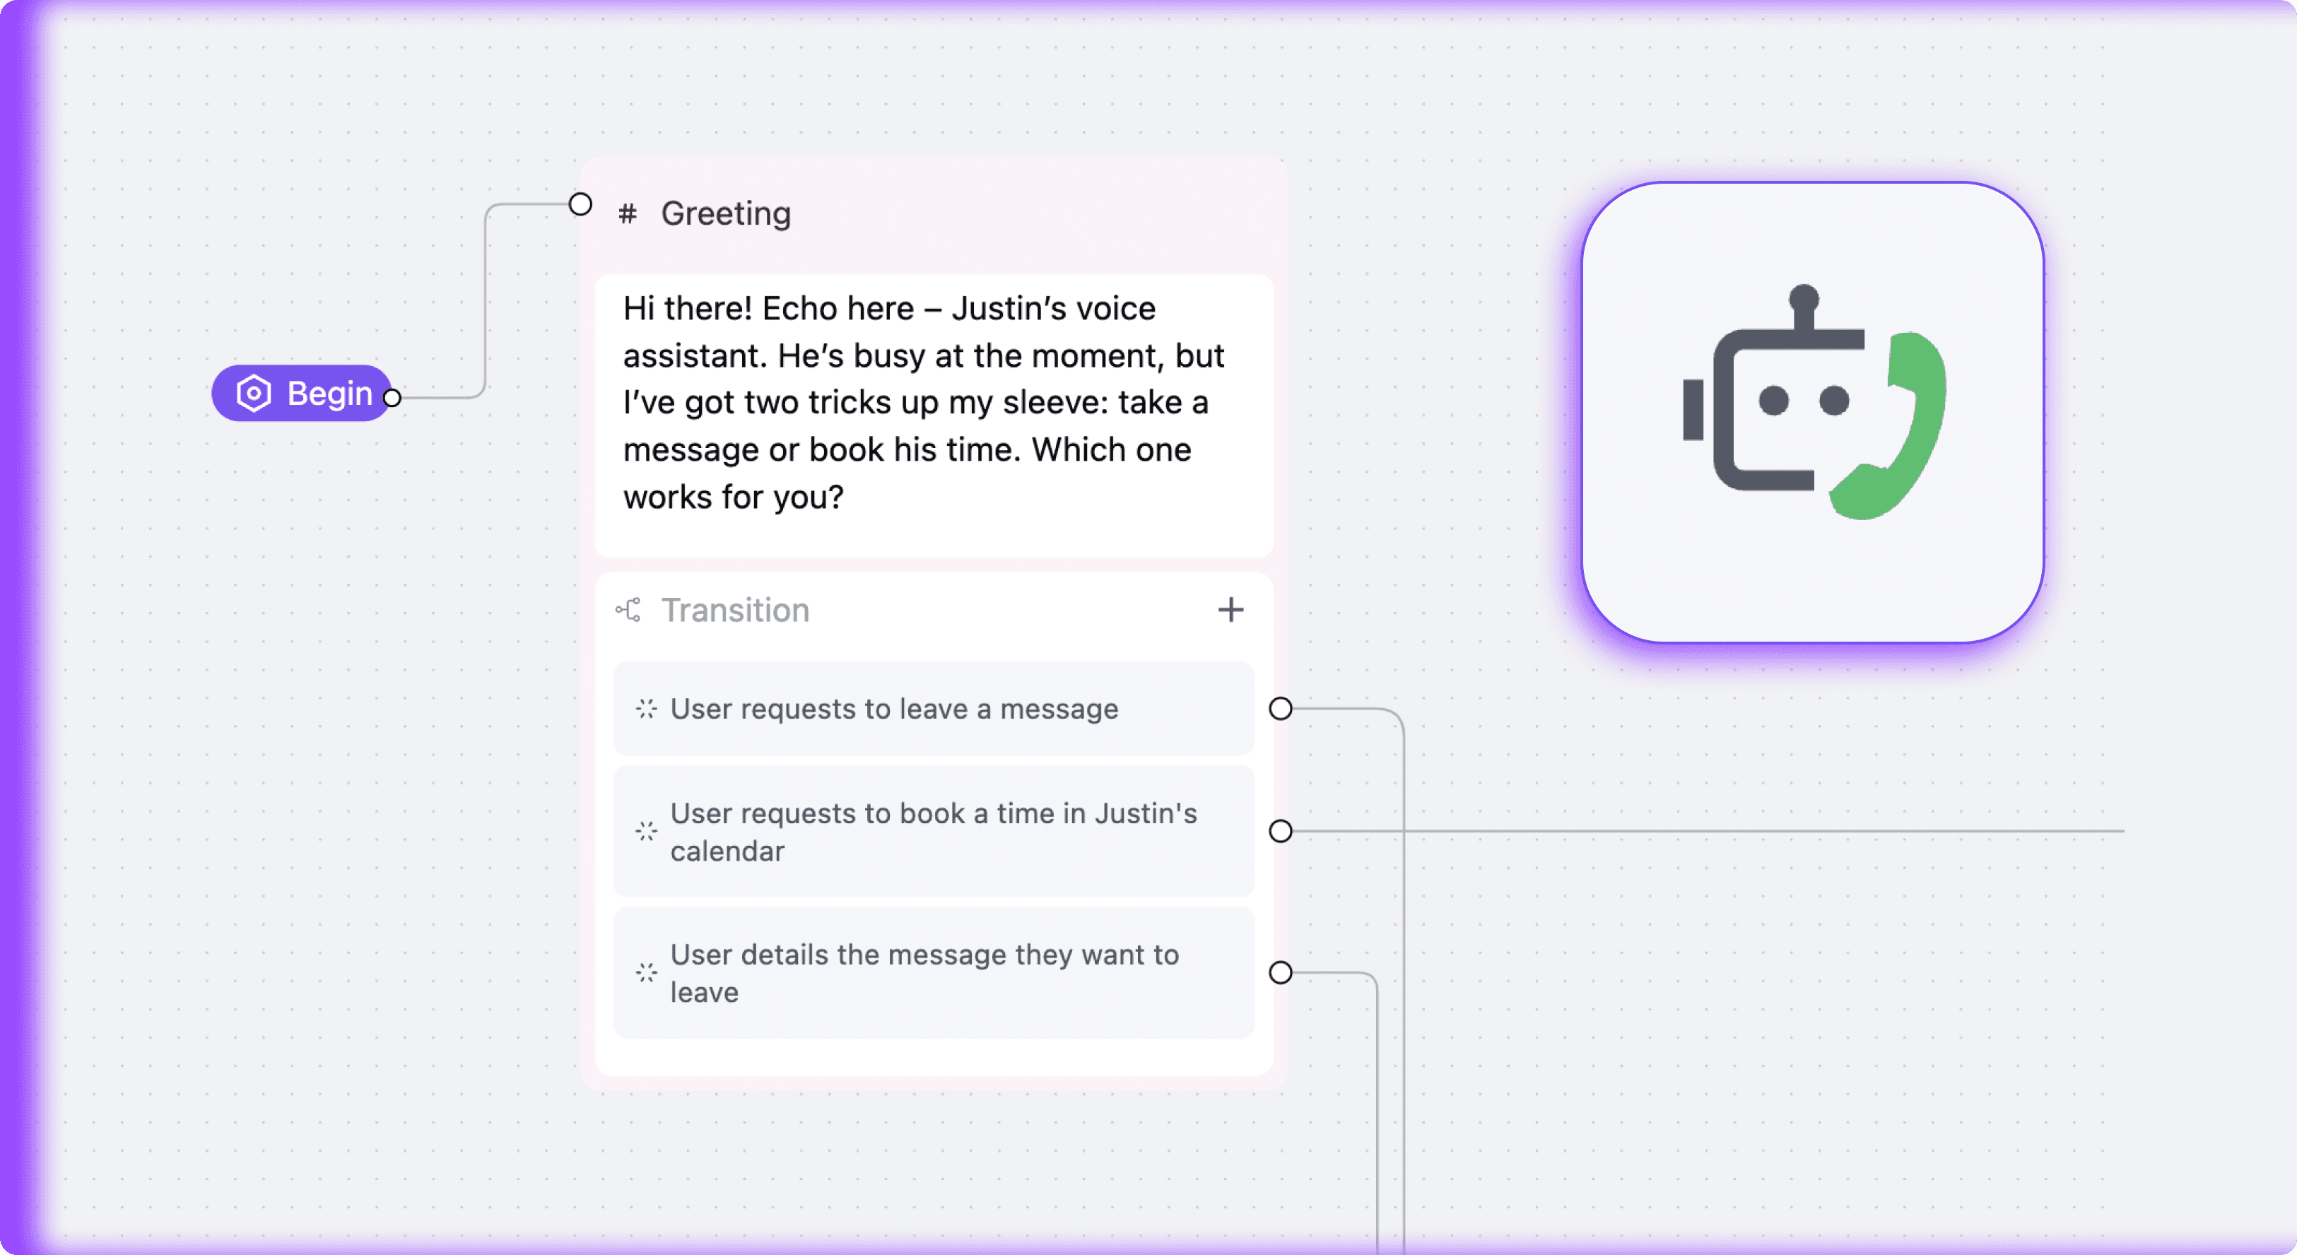
Task: Click the output port of the message-details transition
Action: 1281,972
